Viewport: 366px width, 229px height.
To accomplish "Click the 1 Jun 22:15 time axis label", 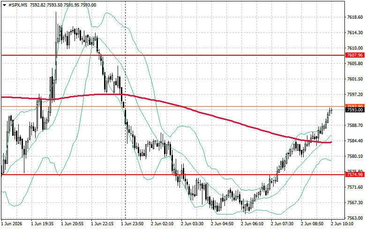I will [x=102, y=224].
